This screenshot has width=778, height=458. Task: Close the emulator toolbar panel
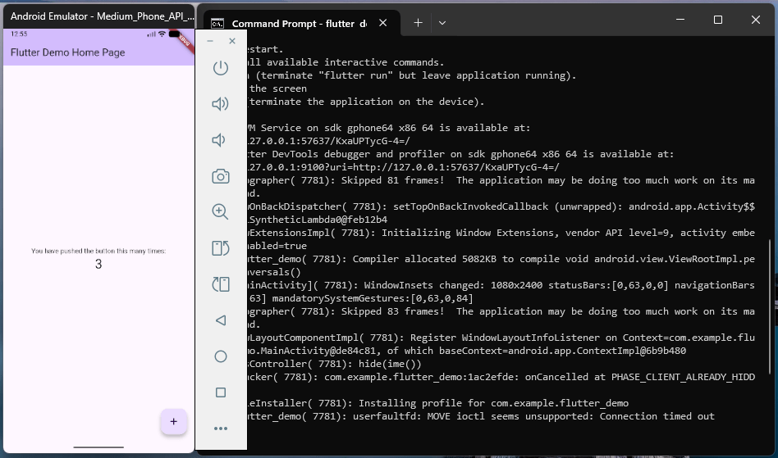click(x=232, y=41)
